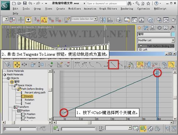
Task: Open Curve Editor from main toolbar
Action: 134,20
